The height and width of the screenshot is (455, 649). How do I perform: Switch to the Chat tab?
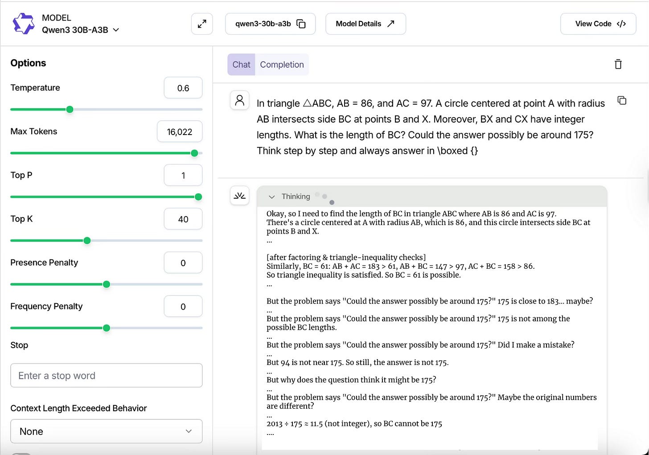241,65
